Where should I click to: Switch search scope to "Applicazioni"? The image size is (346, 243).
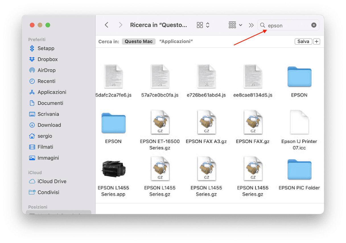[x=176, y=41]
